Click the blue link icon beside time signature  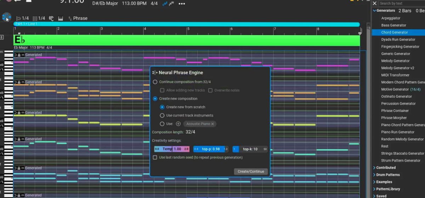click(x=164, y=4)
